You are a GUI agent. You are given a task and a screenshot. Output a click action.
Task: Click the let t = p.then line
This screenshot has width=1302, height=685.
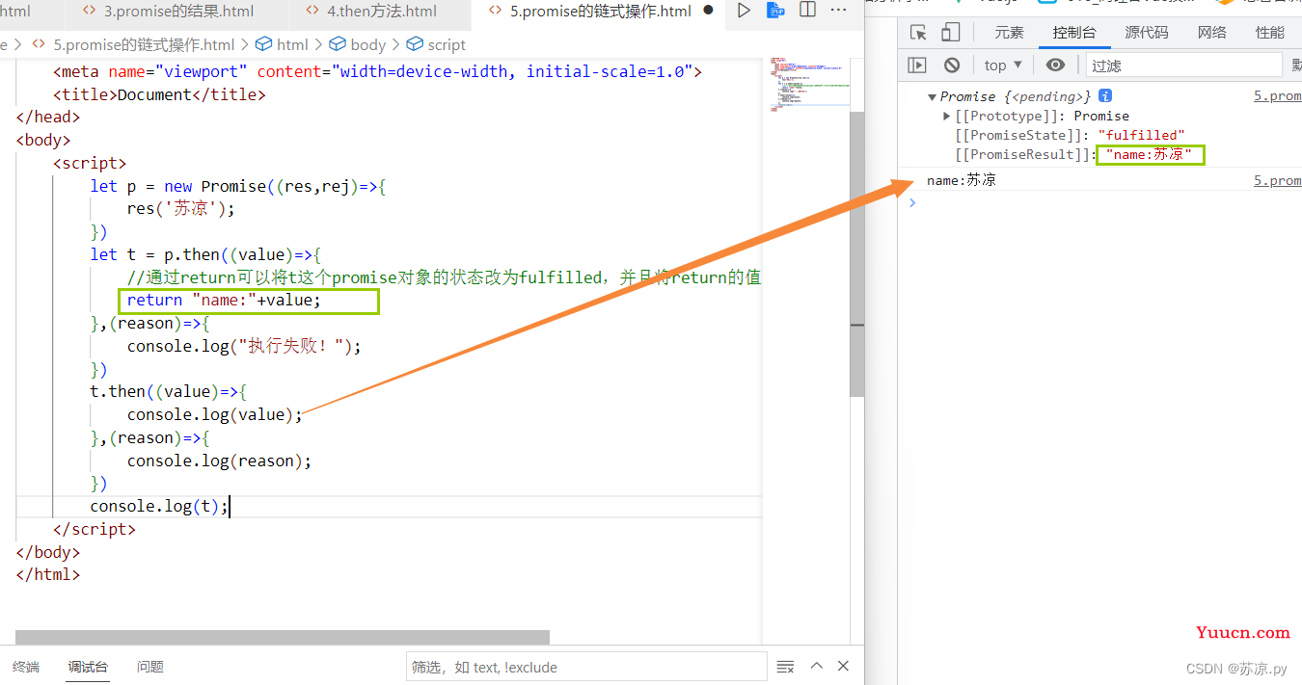205,254
